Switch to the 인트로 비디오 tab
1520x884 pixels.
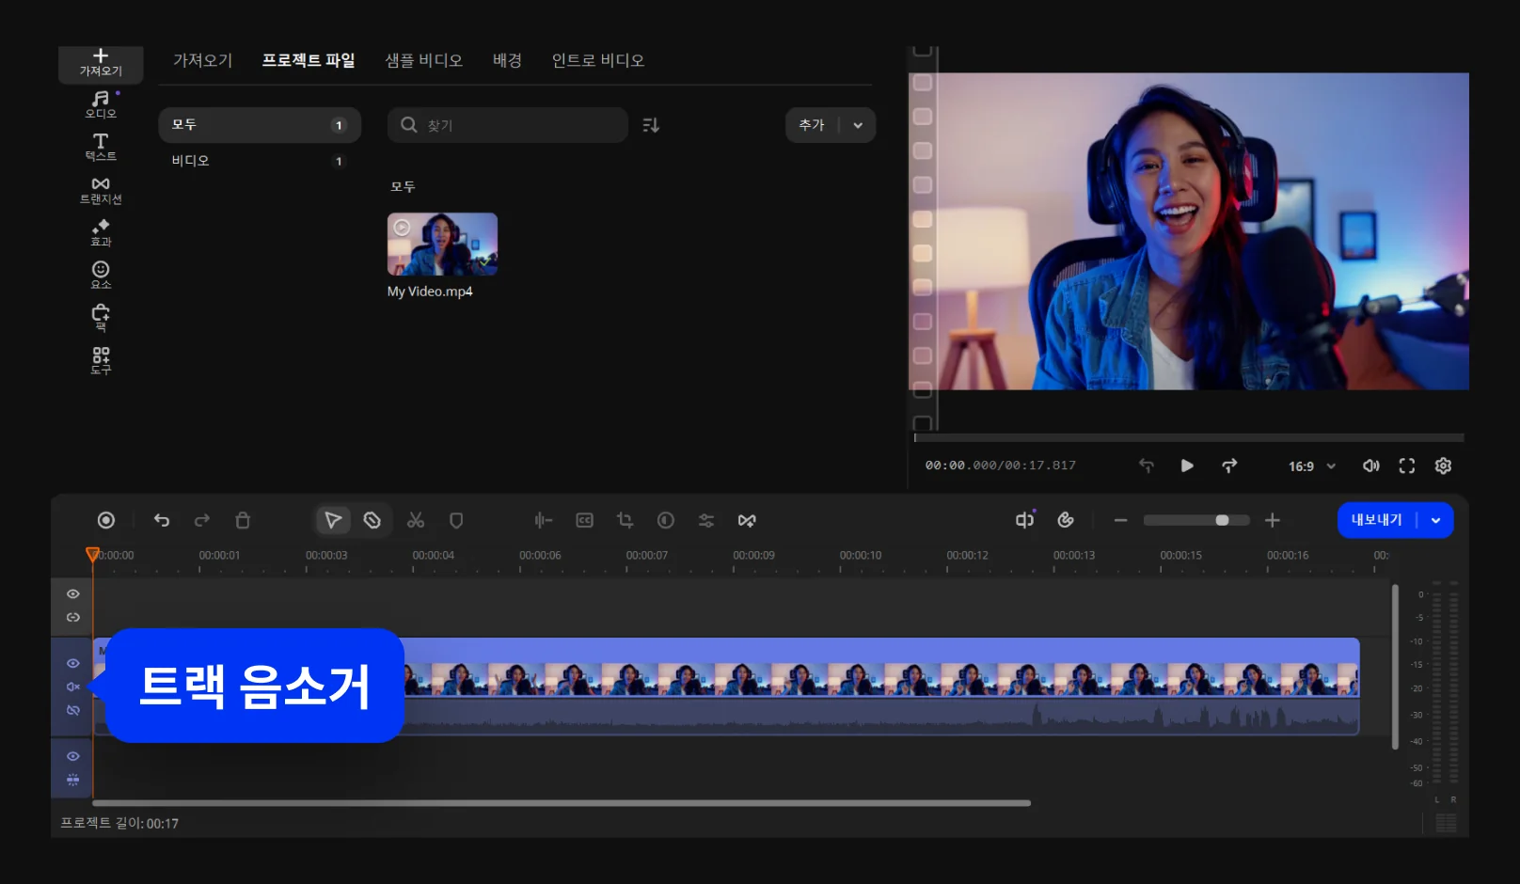[x=597, y=60]
